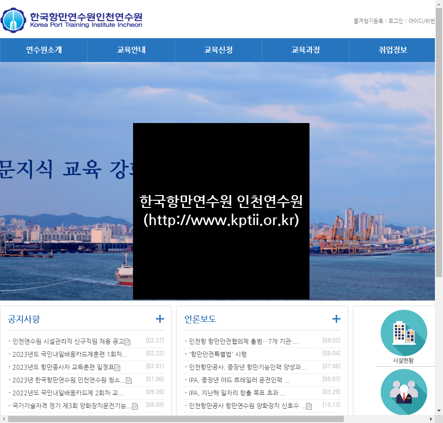Click the vertical scrollbar down arrow
The image size is (443, 423).
coord(439,411)
